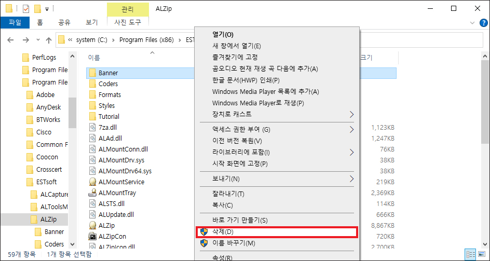Click the Formats folder icon in file list

[92, 95]
